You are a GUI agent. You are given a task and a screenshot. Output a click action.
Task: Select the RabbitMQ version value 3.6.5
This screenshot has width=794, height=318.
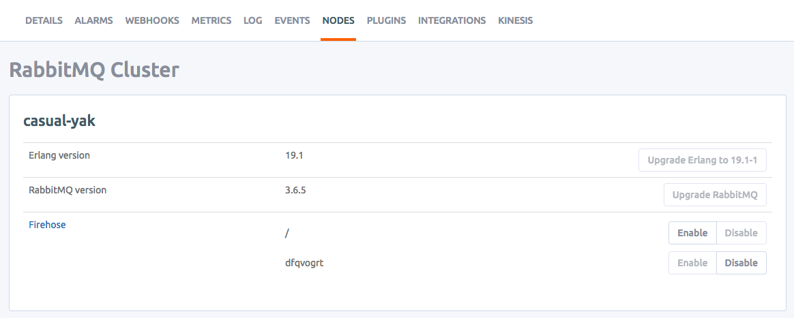coord(296,191)
